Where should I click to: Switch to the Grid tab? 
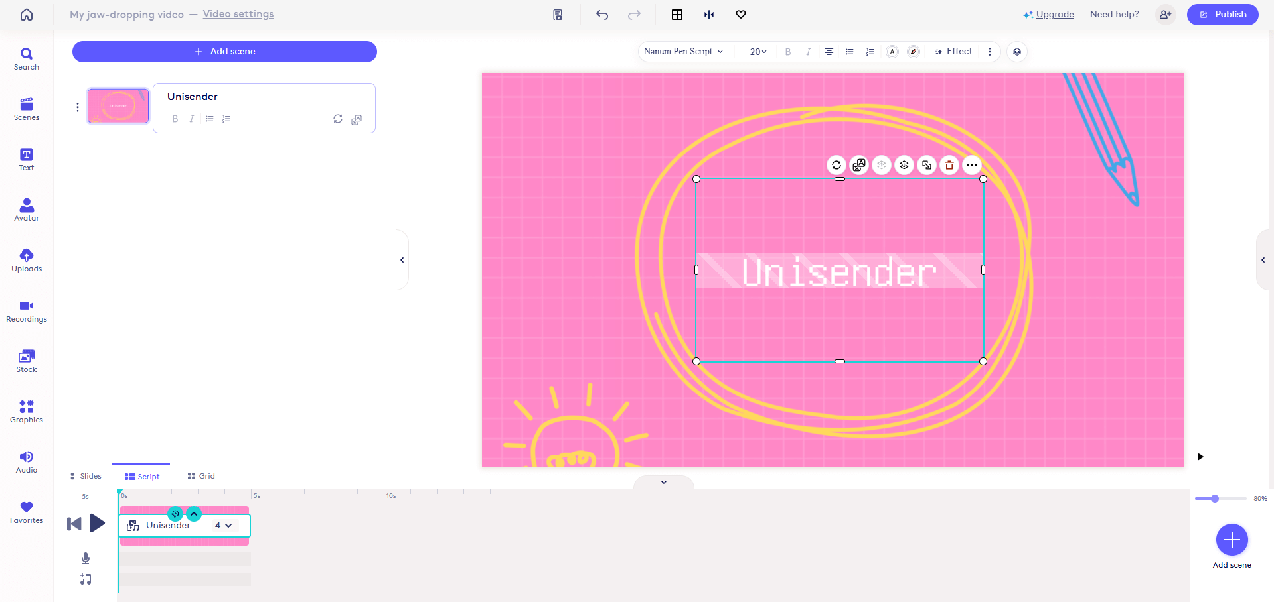[201, 476]
